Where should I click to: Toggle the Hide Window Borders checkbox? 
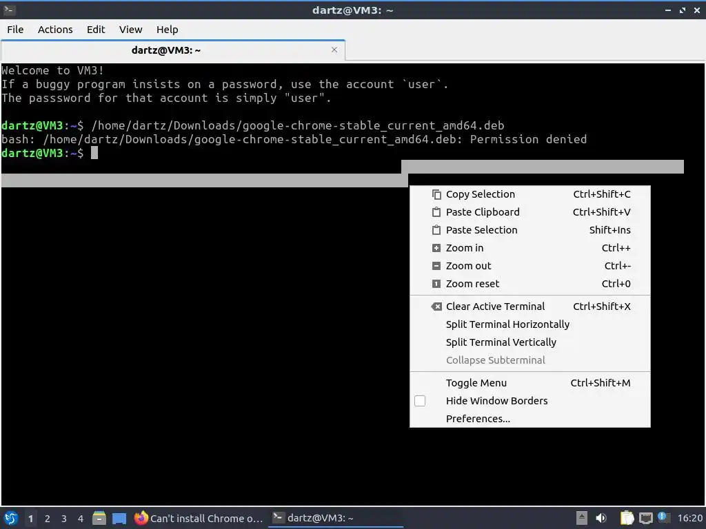point(420,401)
